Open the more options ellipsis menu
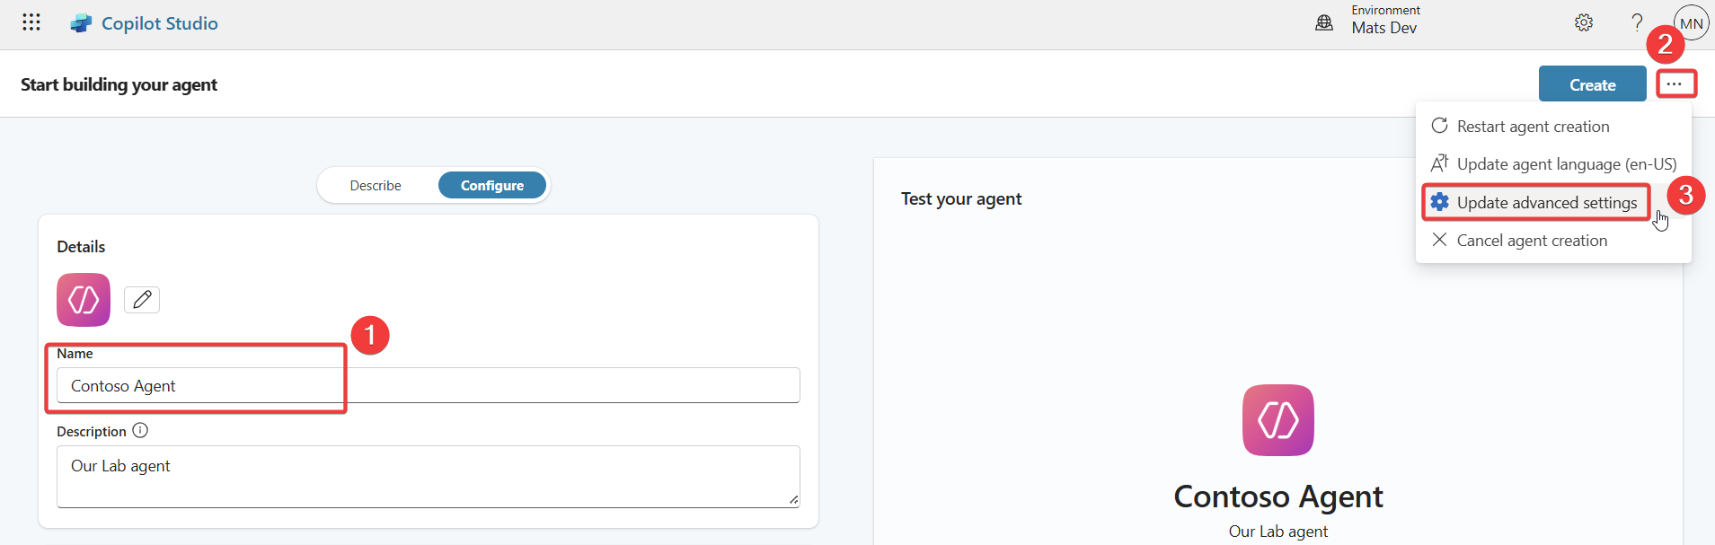Viewport: 1715px width, 545px height. click(1676, 84)
